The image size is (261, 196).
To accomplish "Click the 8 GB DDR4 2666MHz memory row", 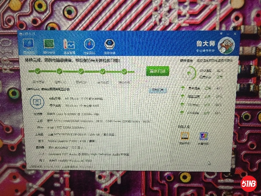I will pos(62,128).
